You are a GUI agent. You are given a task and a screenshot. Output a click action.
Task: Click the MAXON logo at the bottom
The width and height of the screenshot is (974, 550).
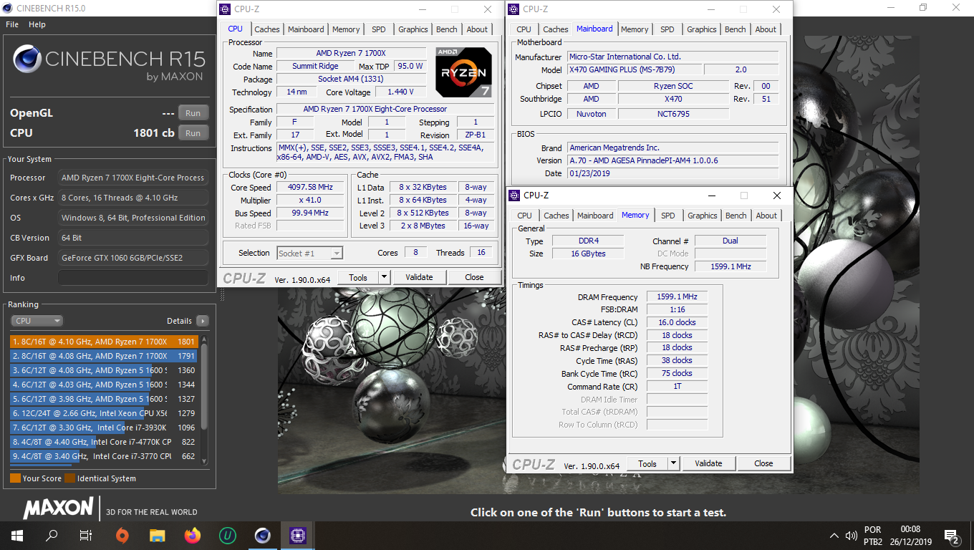[x=58, y=508]
